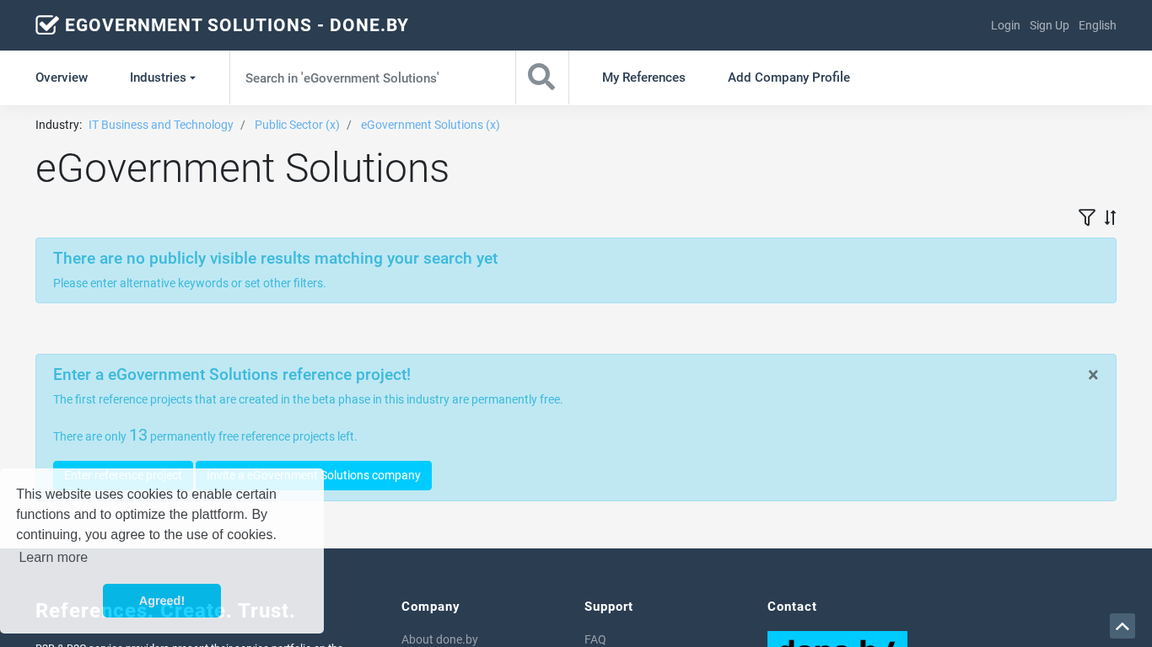Remove the Public Sector (x) filter
This screenshot has width=1152, height=647.
coord(297,125)
